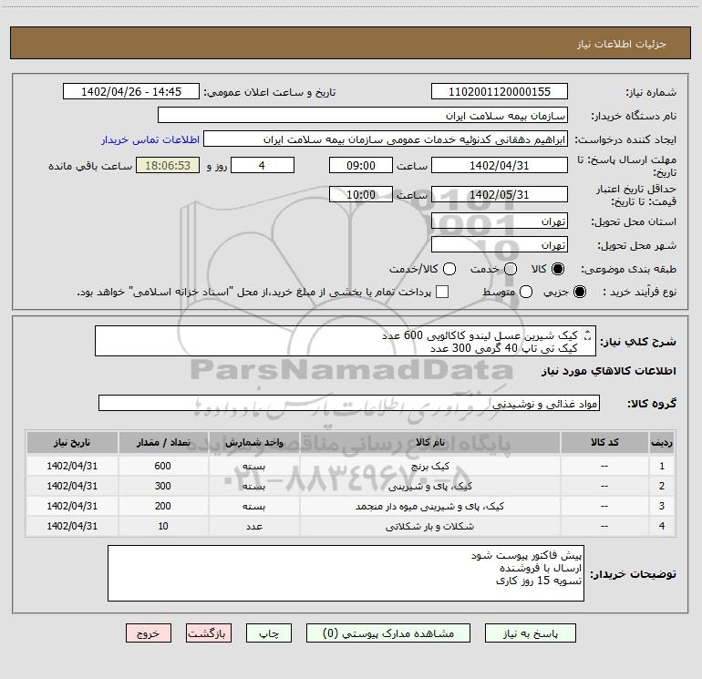Click the days remaining field showing 4
702x679 pixels.
click(x=263, y=165)
